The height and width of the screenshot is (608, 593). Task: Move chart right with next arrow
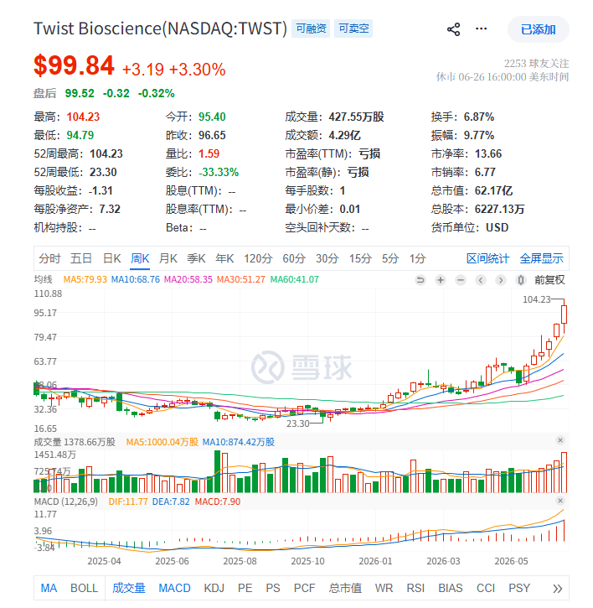(x=501, y=280)
